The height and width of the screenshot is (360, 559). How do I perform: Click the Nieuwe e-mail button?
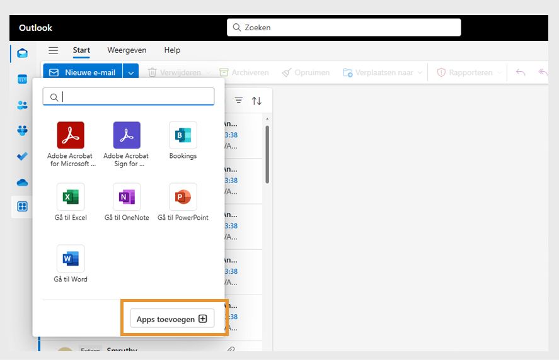(x=83, y=72)
